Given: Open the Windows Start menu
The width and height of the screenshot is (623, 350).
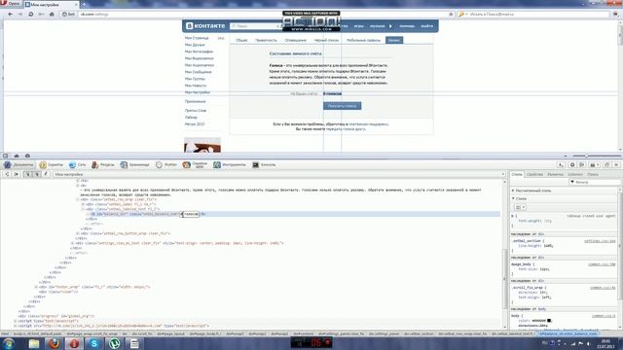Looking at the screenshot, I should 9,343.
